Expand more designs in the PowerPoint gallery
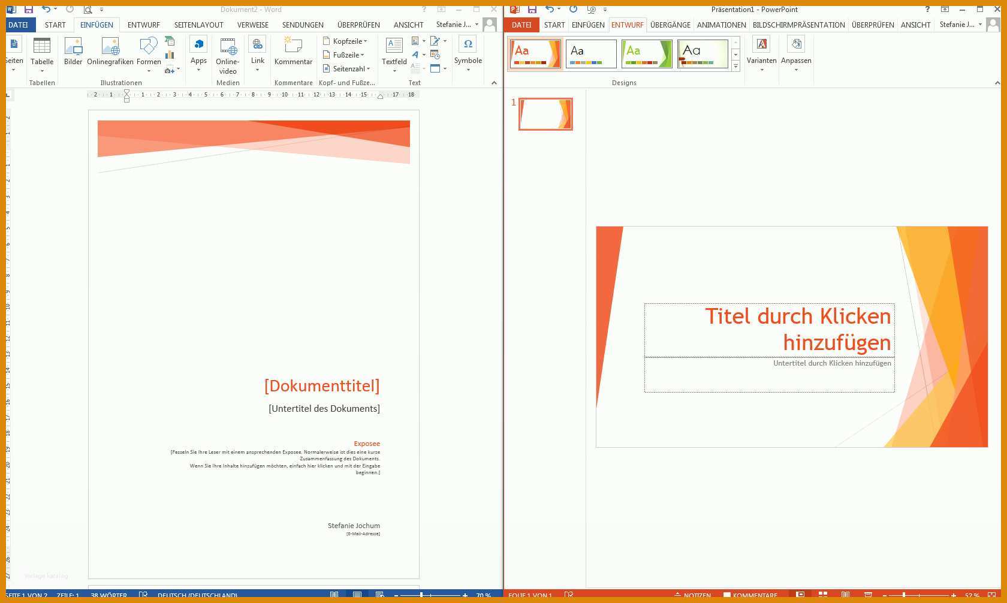The width and height of the screenshot is (1007, 603). pos(735,67)
